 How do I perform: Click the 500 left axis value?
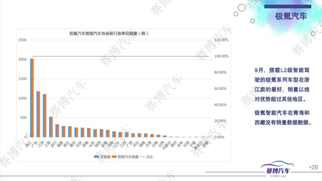[24, 118]
